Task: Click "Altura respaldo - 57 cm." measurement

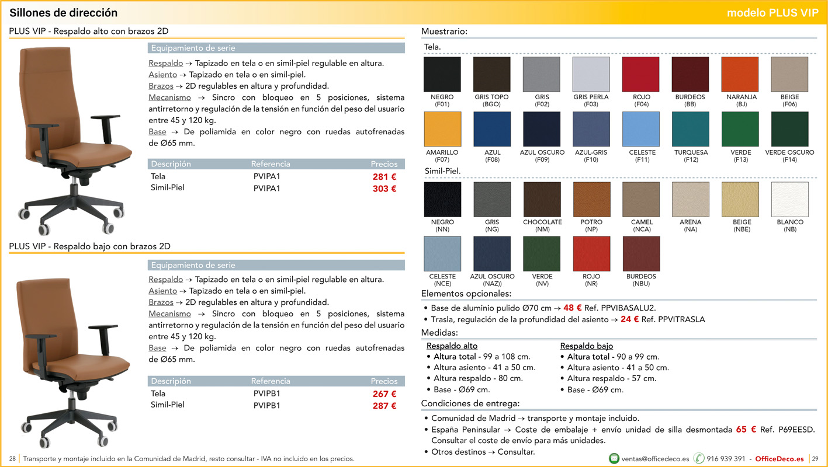Action: click(612, 378)
